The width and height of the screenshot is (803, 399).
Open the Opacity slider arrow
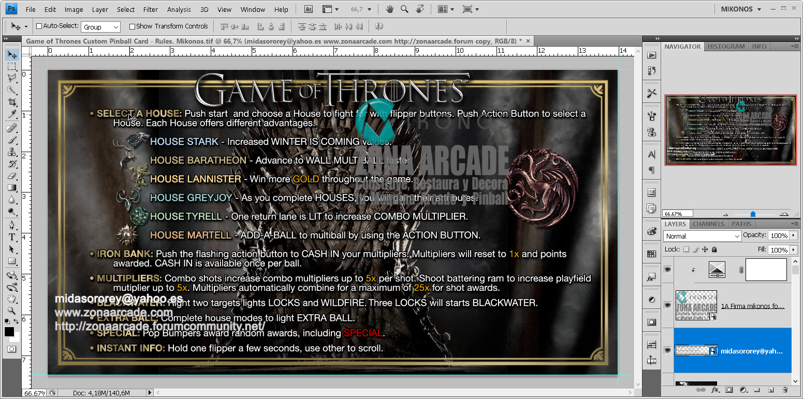793,235
